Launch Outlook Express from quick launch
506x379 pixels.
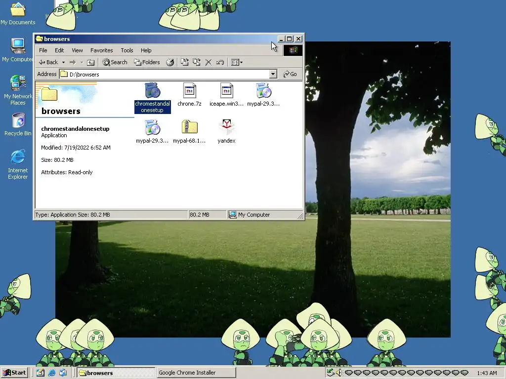[63, 373]
